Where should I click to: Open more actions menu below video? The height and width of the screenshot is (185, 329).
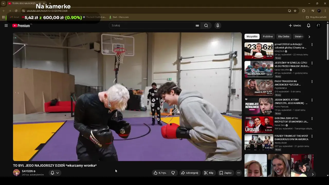(239, 173)
